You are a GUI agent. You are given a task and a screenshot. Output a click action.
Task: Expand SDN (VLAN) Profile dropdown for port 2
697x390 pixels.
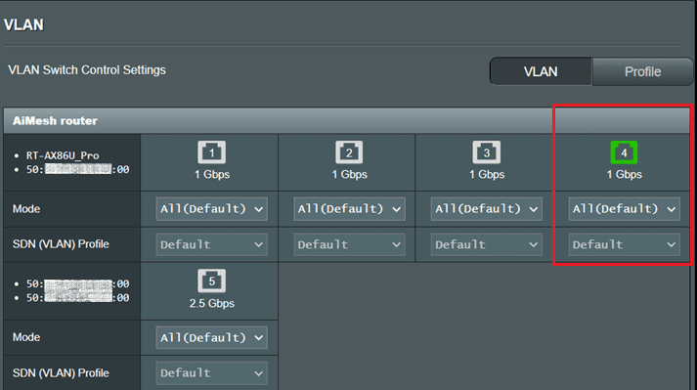coord(349,244)
